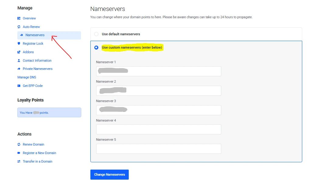The image size is (322, 186).
Task: Focus the empty Nameserver 4 input field
Action: pyautogui.click(x=159, y=129)
